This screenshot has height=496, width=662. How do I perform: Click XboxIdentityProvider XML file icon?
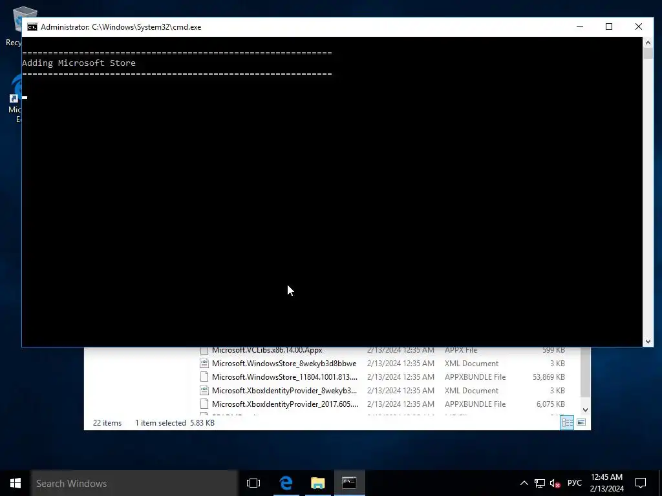[x=204, y=391]
